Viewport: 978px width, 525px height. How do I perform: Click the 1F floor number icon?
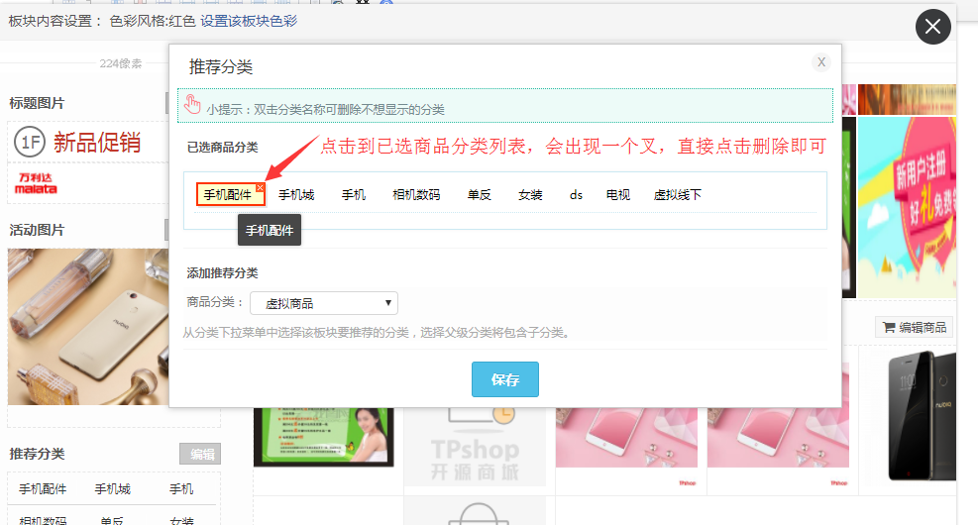click(x=28, y=142)
